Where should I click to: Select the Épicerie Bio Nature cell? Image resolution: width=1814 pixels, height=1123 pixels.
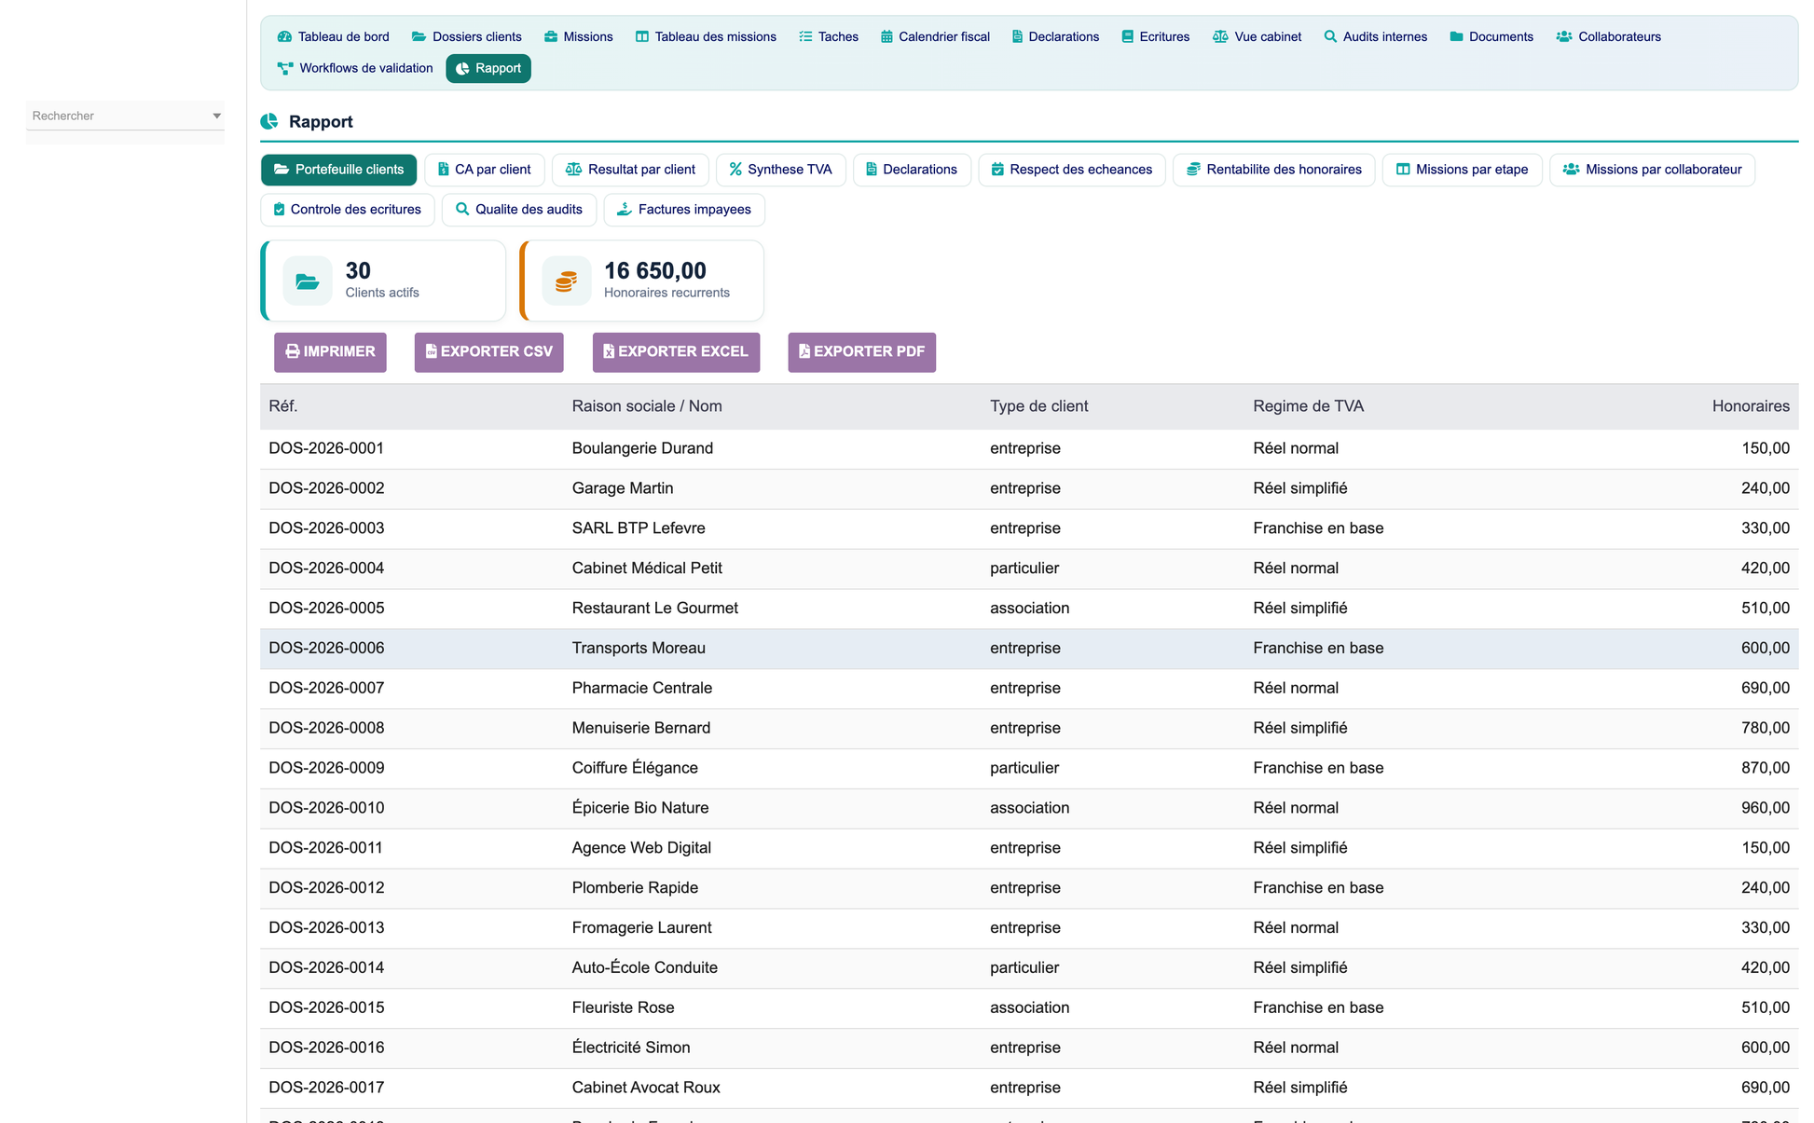click(639, 808)
